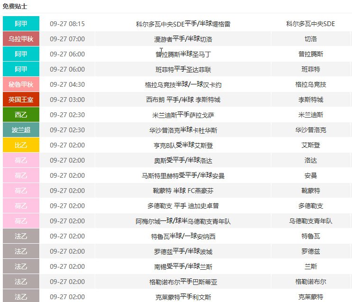Select the 华沙普洛克 vs 卡杜华斯 match
The image size is (352, 302).
(x=183, y=130)
